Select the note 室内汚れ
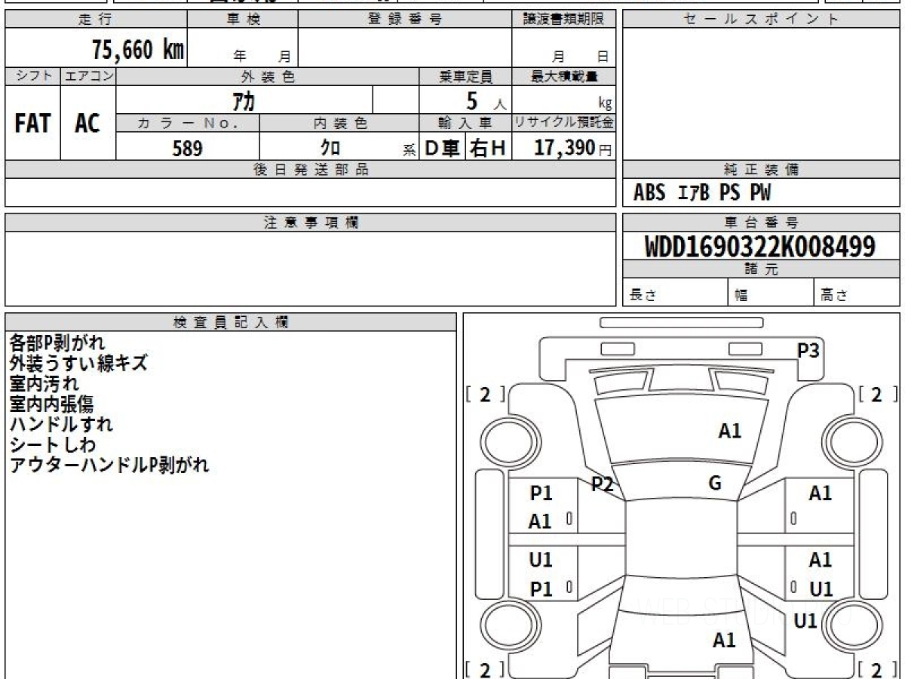905x679 pixels. 44,384
